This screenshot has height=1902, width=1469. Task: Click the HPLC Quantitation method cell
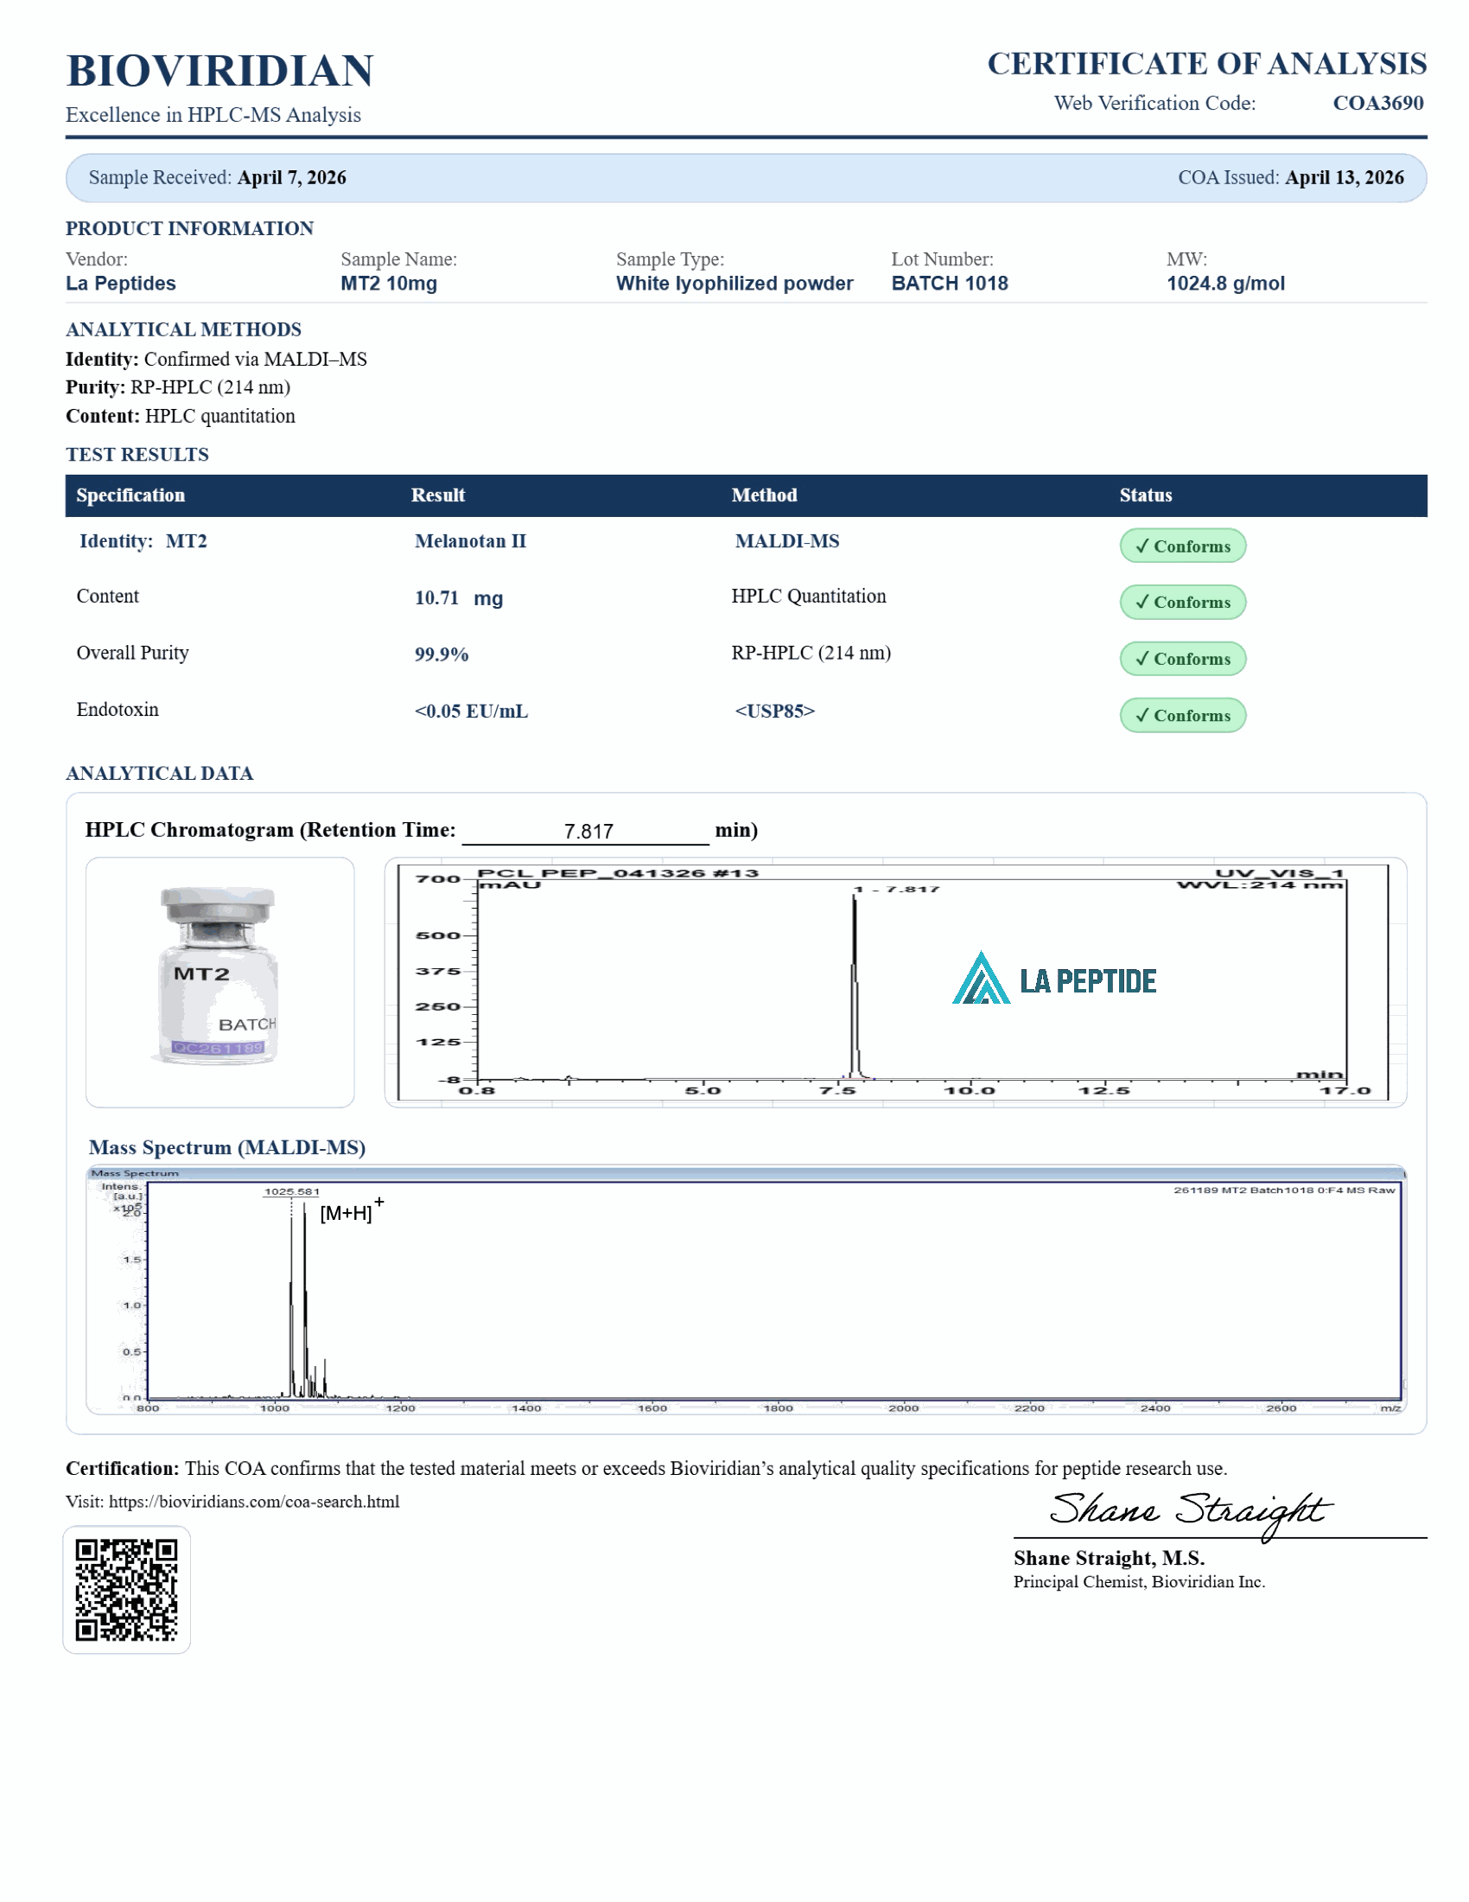[x=809, y=596]
